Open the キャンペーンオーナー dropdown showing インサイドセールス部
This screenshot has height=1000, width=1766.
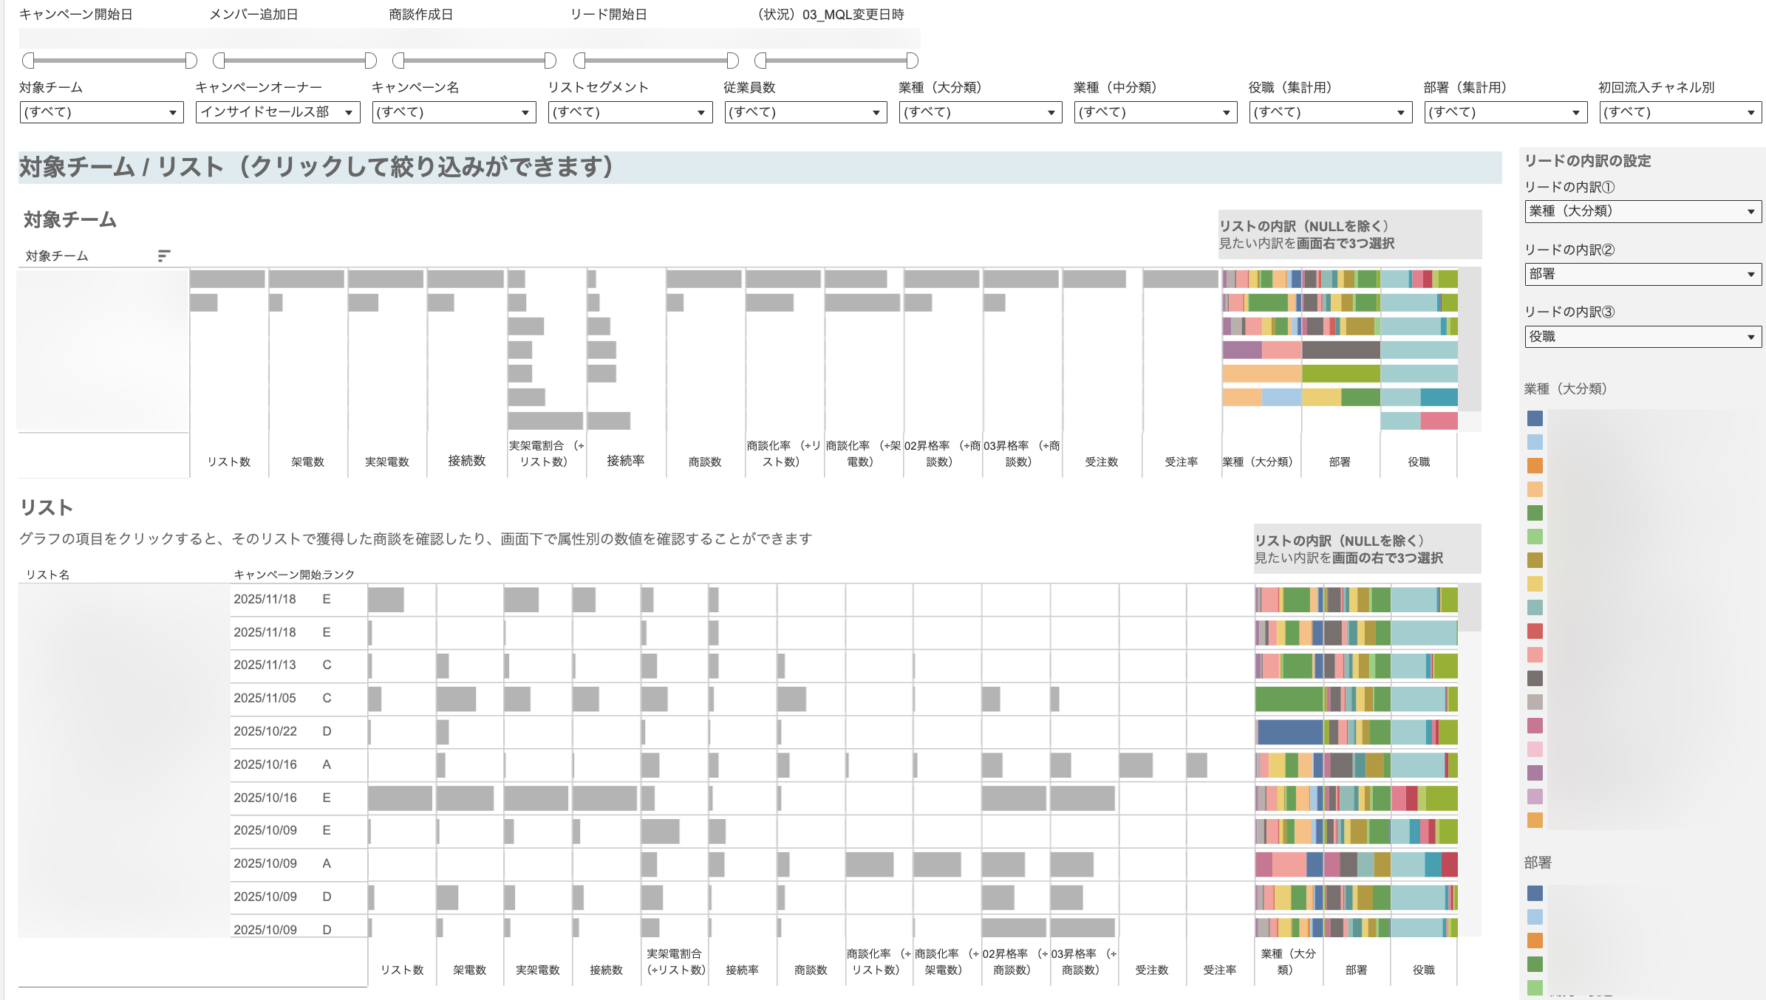277,112
